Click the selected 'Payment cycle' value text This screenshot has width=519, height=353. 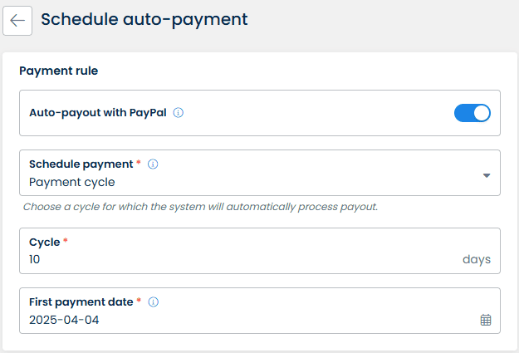[72, 182]
